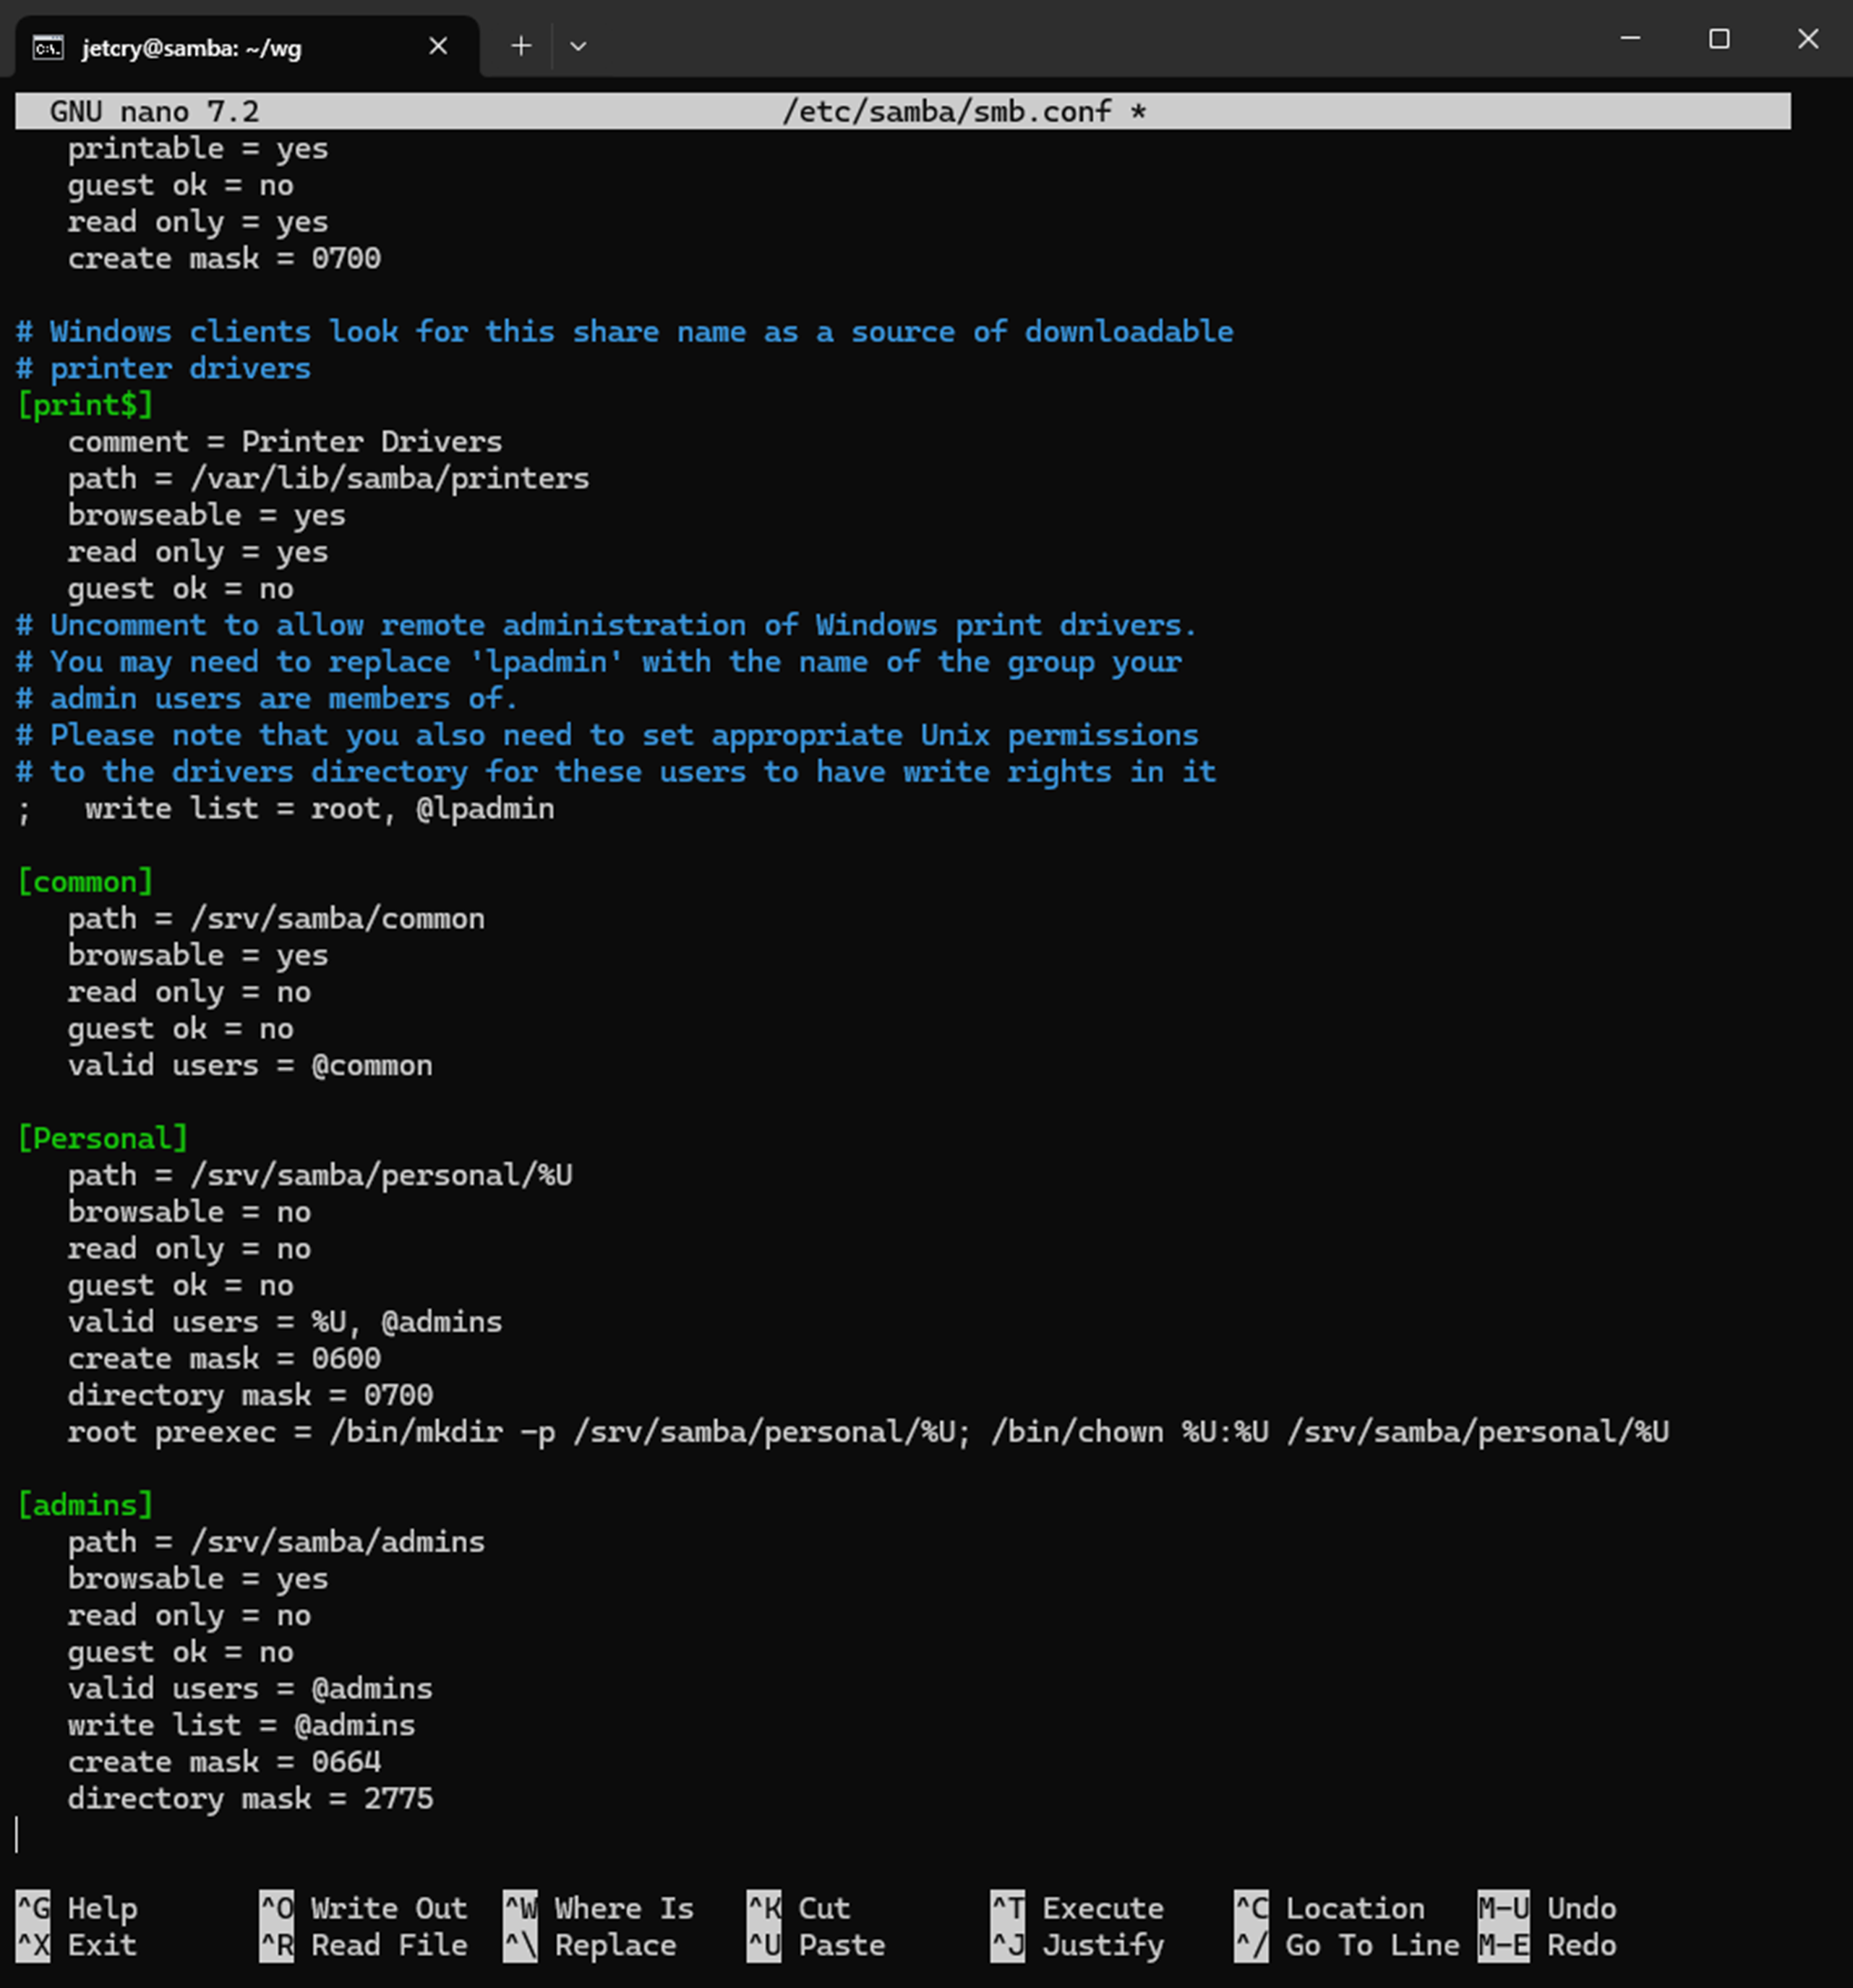
Task: Click the ^W Where Is shortcut
Action: click(x=599, y=1909)
